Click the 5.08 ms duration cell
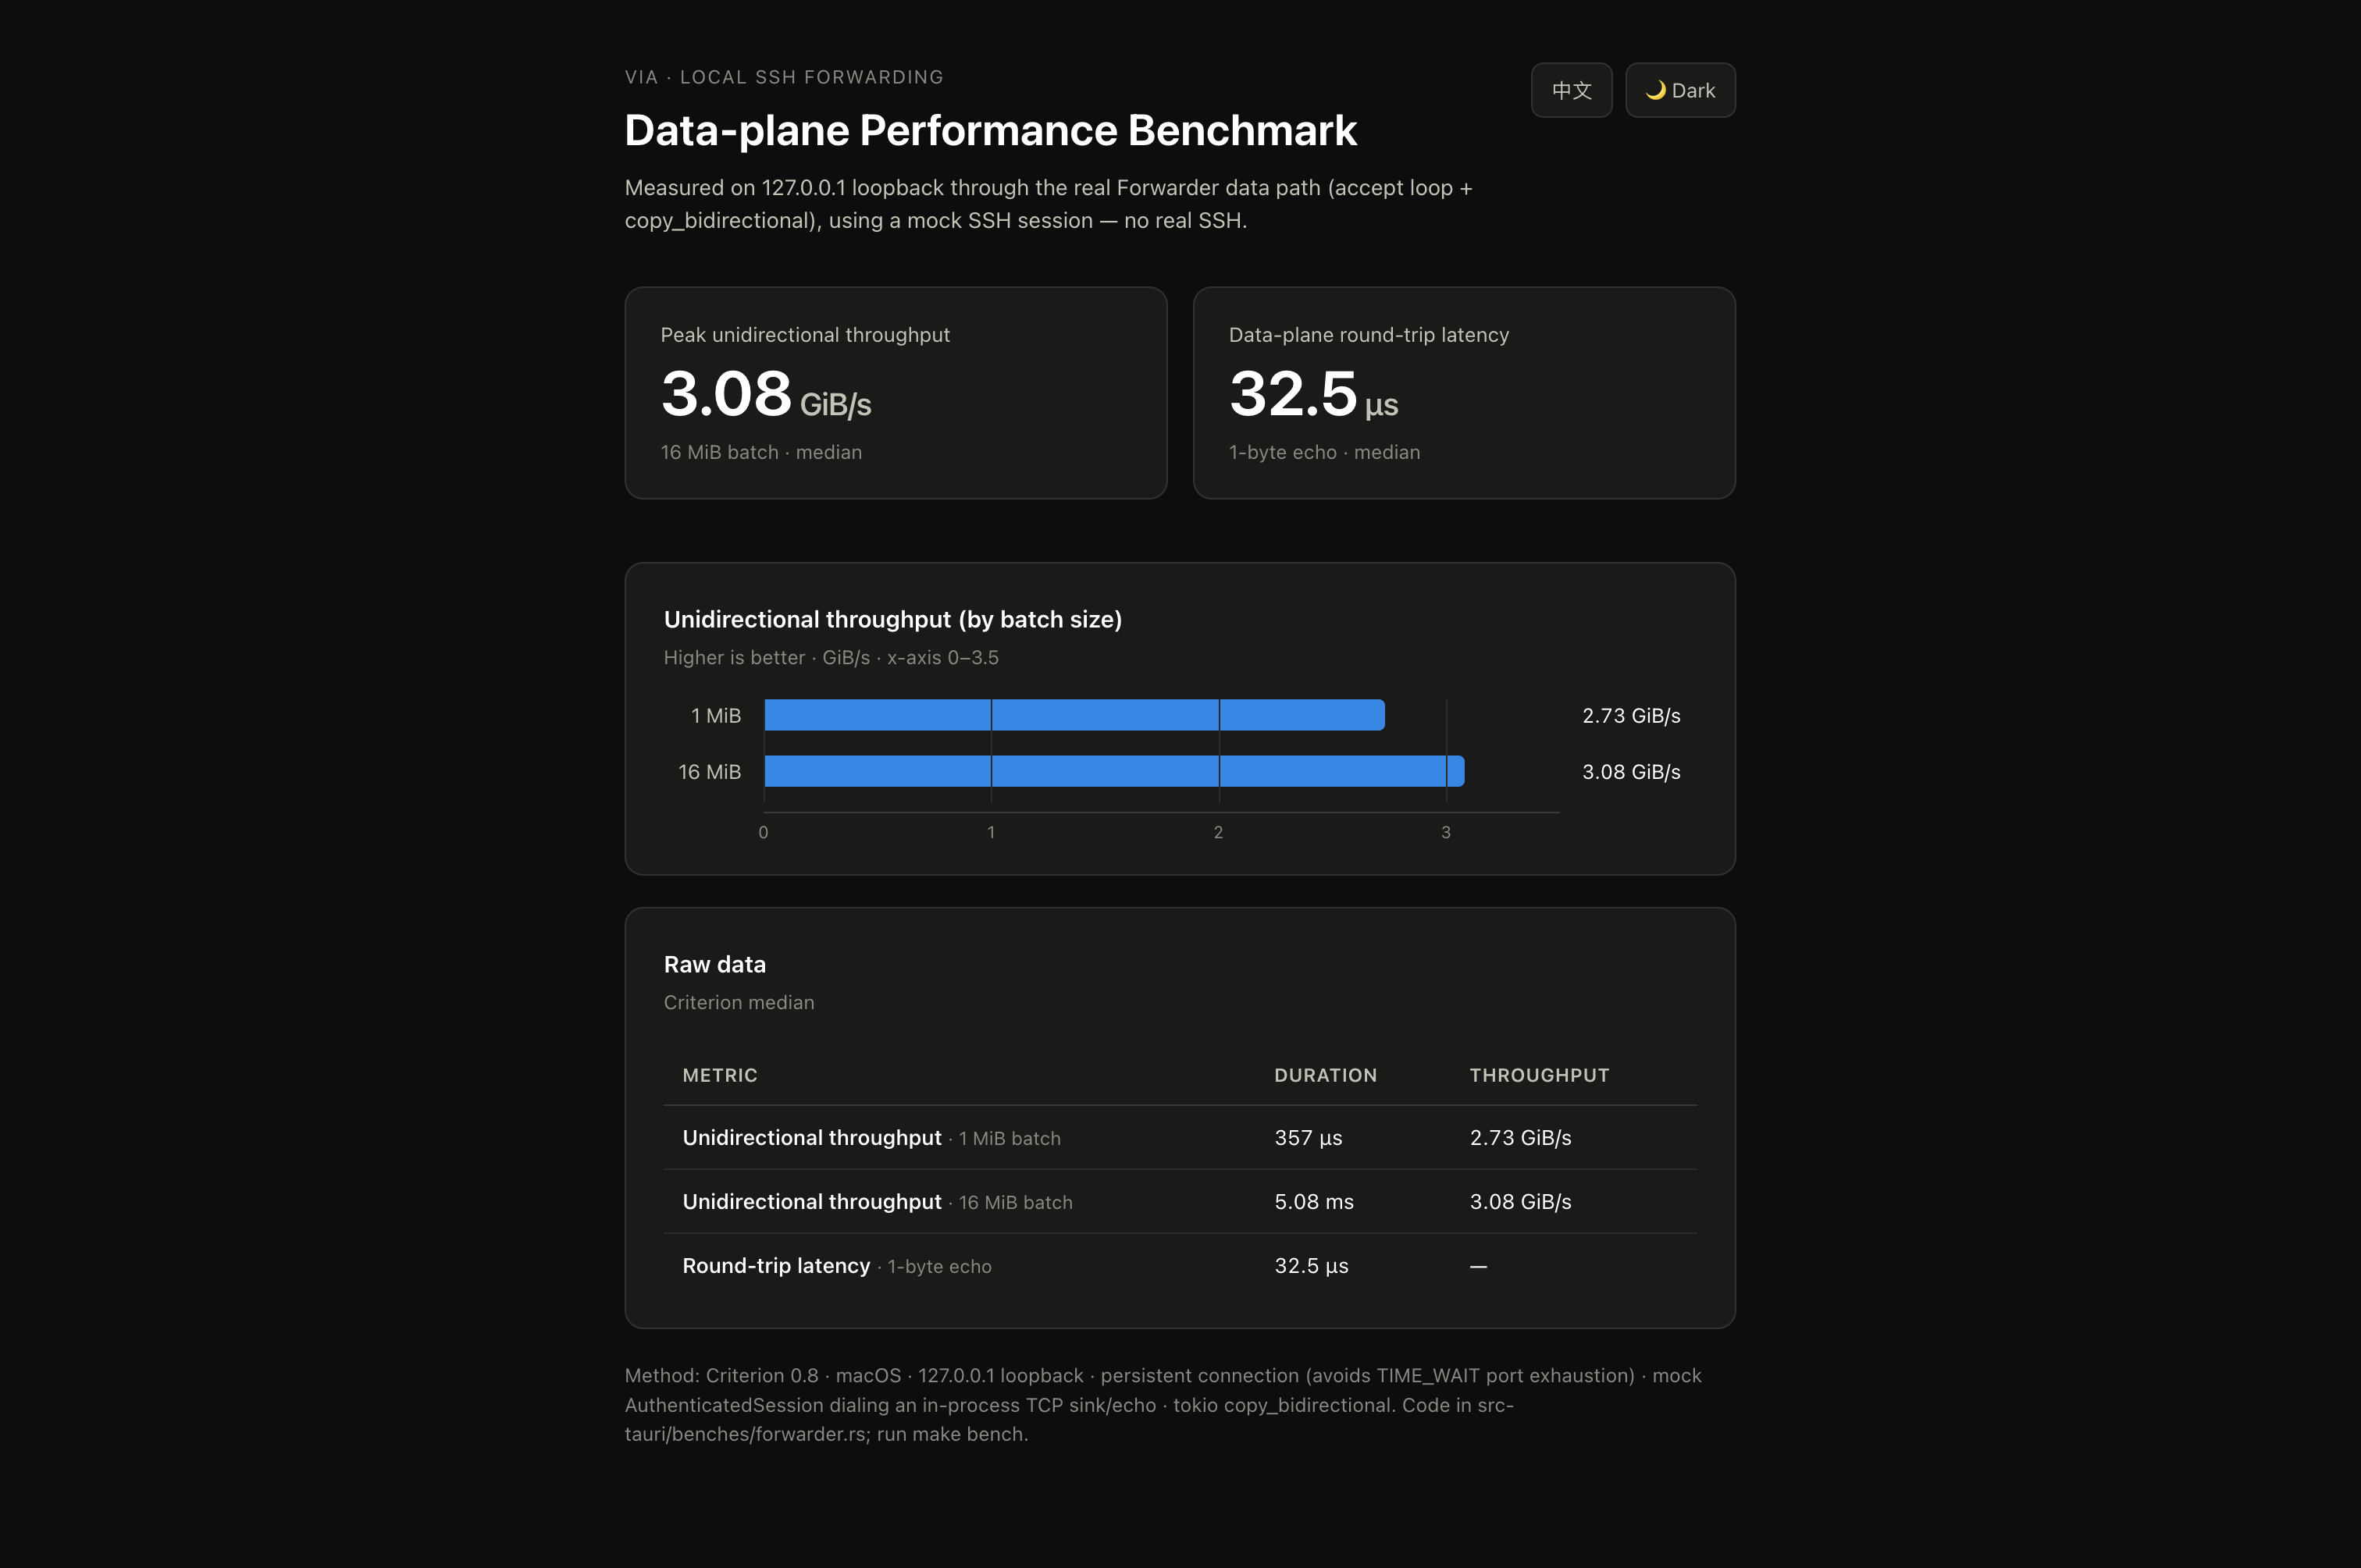 tap(1313, 1202)
